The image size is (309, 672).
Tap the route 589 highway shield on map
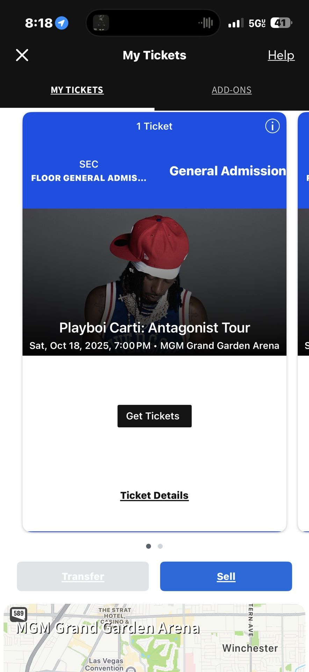tap(19, 614)
